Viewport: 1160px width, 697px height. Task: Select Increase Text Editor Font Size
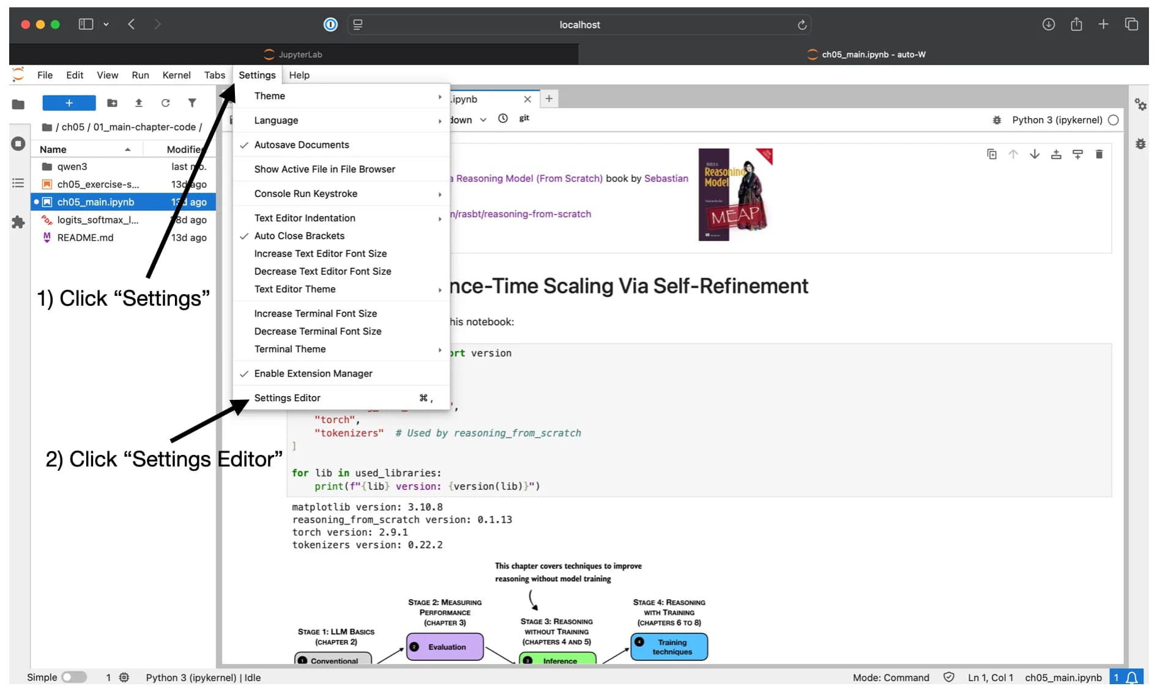pyautogui.click(x=341, y=254)
